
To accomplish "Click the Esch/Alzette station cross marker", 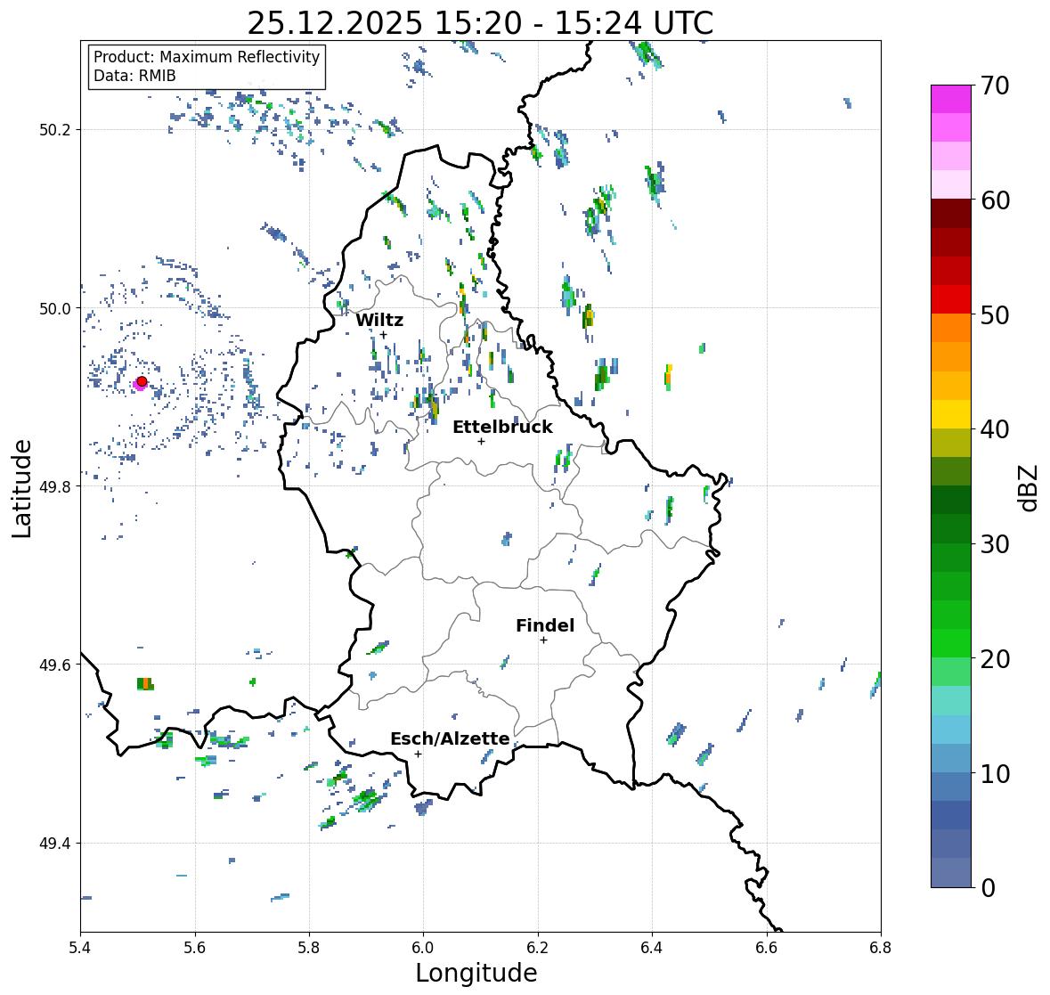I will pos(418,754).
